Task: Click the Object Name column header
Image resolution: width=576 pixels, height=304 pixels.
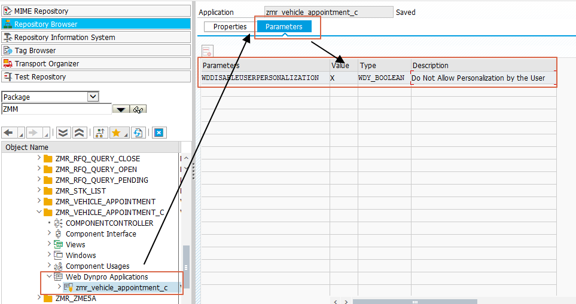Action: [x=91, y=147]
